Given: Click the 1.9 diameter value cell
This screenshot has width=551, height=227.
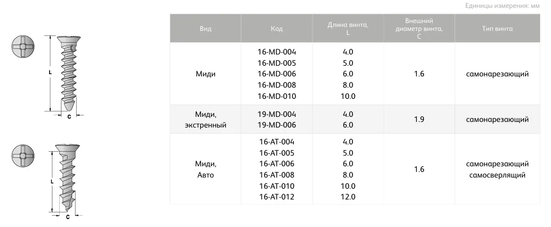Looking at the screenshot, I should tap(418, 119).
